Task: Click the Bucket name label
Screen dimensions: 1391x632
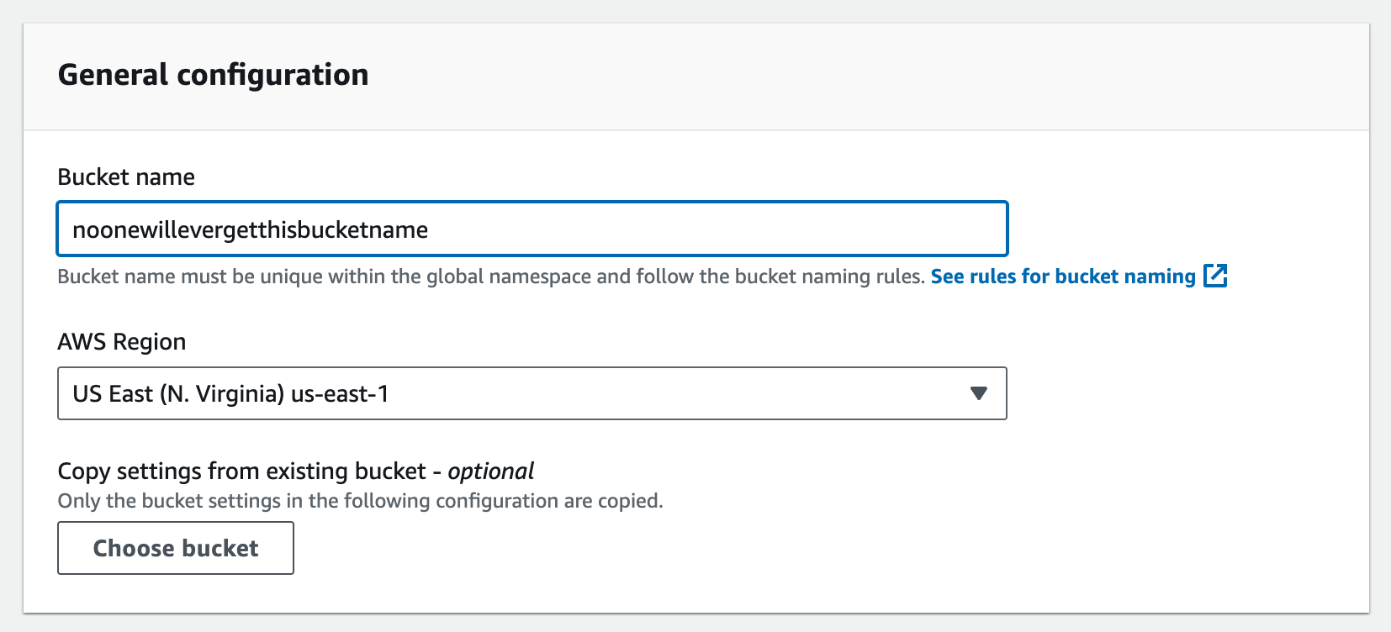Action: click(126, 177)
